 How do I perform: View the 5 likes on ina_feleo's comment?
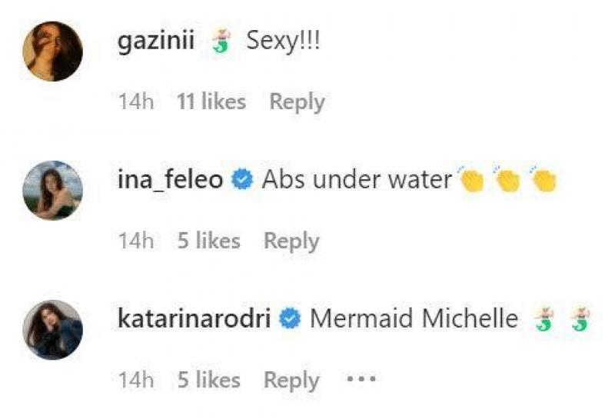[208, 241]
